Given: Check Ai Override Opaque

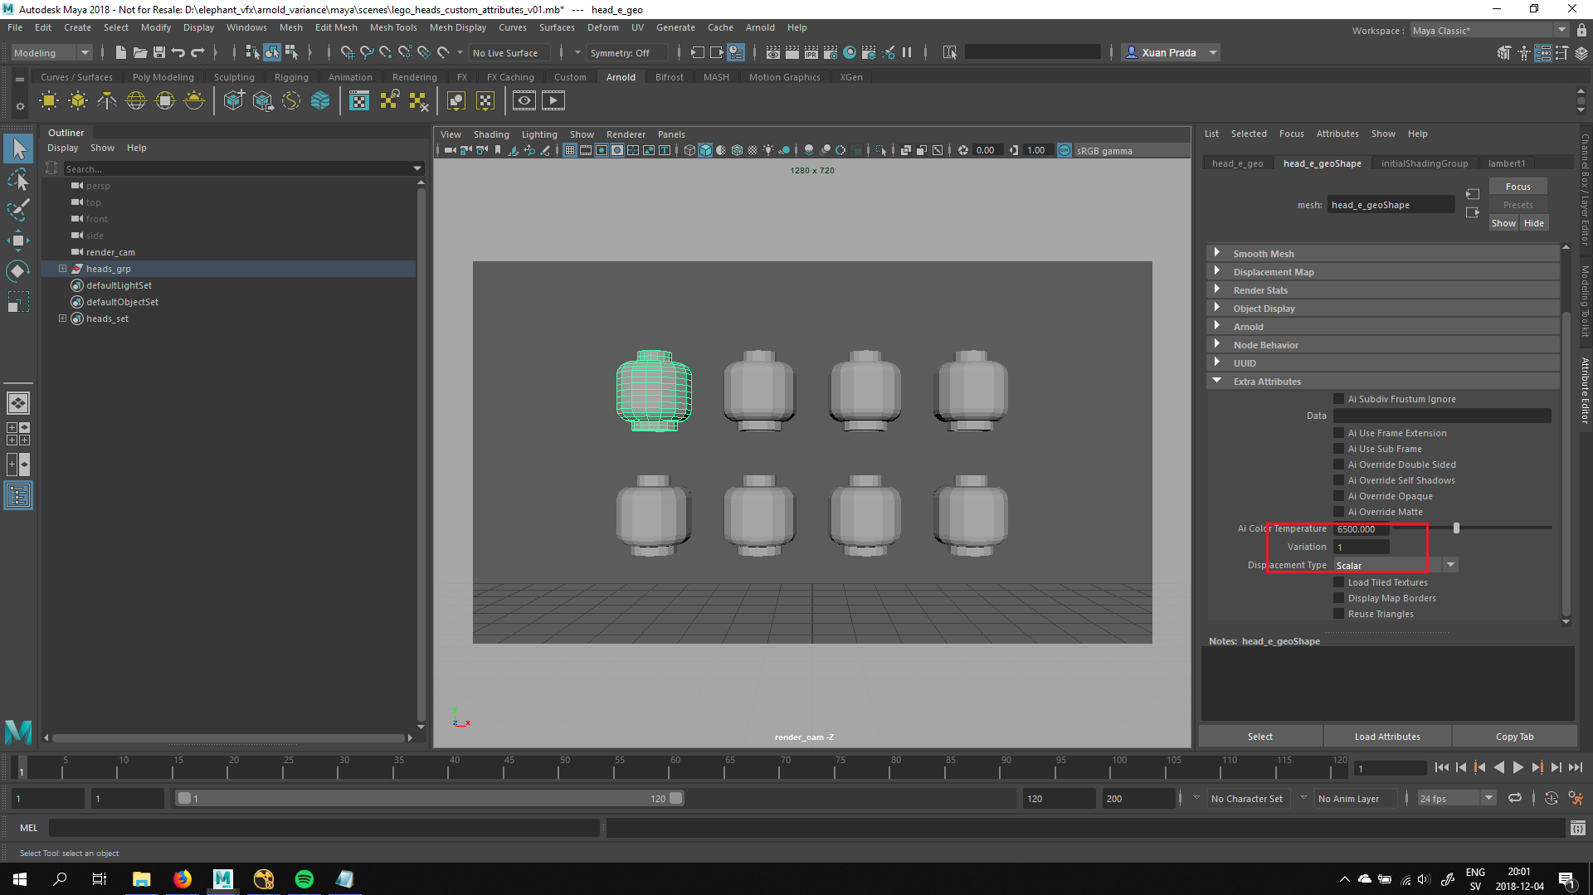Looking at the screenshot, I should [1338, 496].
